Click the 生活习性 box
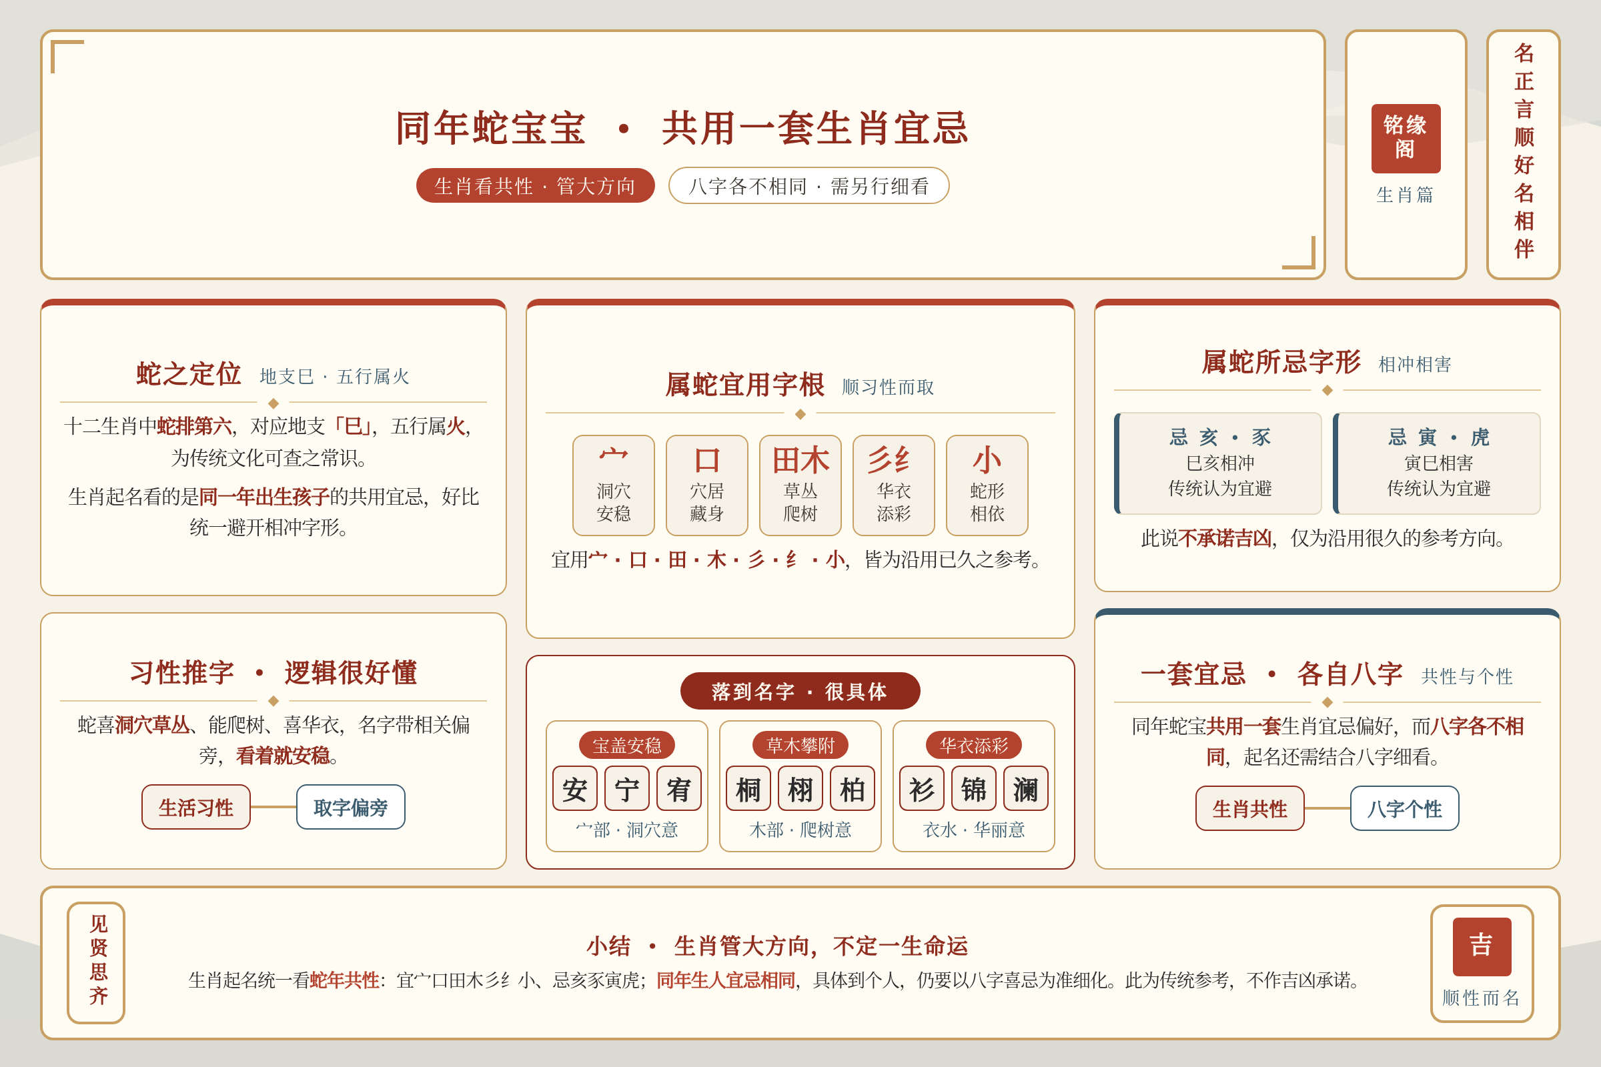This screenshot has width=1601, height=1067. [196, 807]
